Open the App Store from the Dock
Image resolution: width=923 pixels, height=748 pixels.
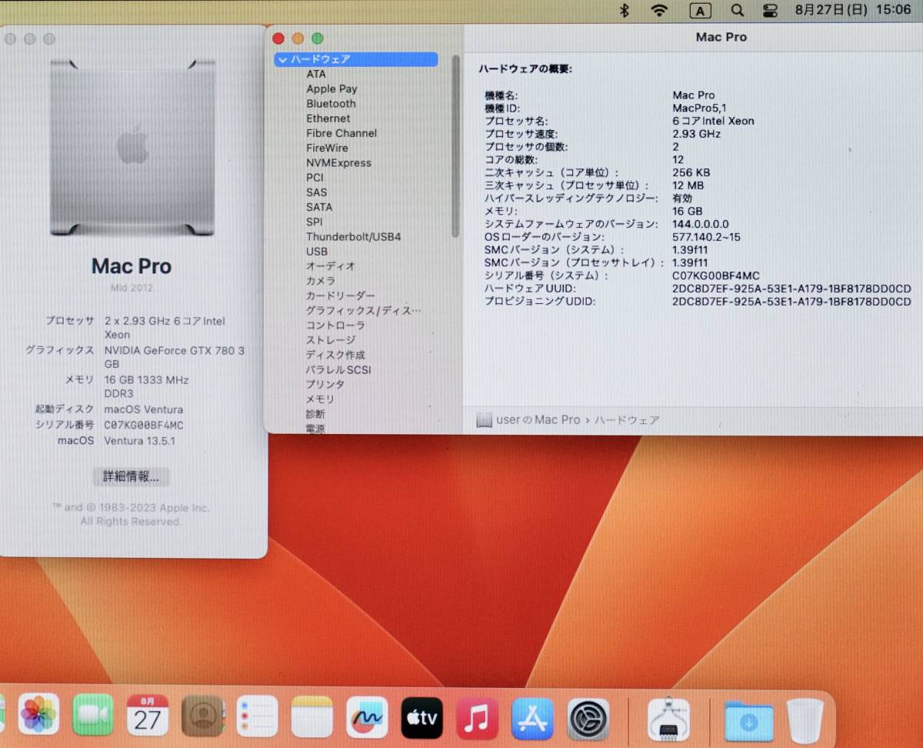point(532,719)
